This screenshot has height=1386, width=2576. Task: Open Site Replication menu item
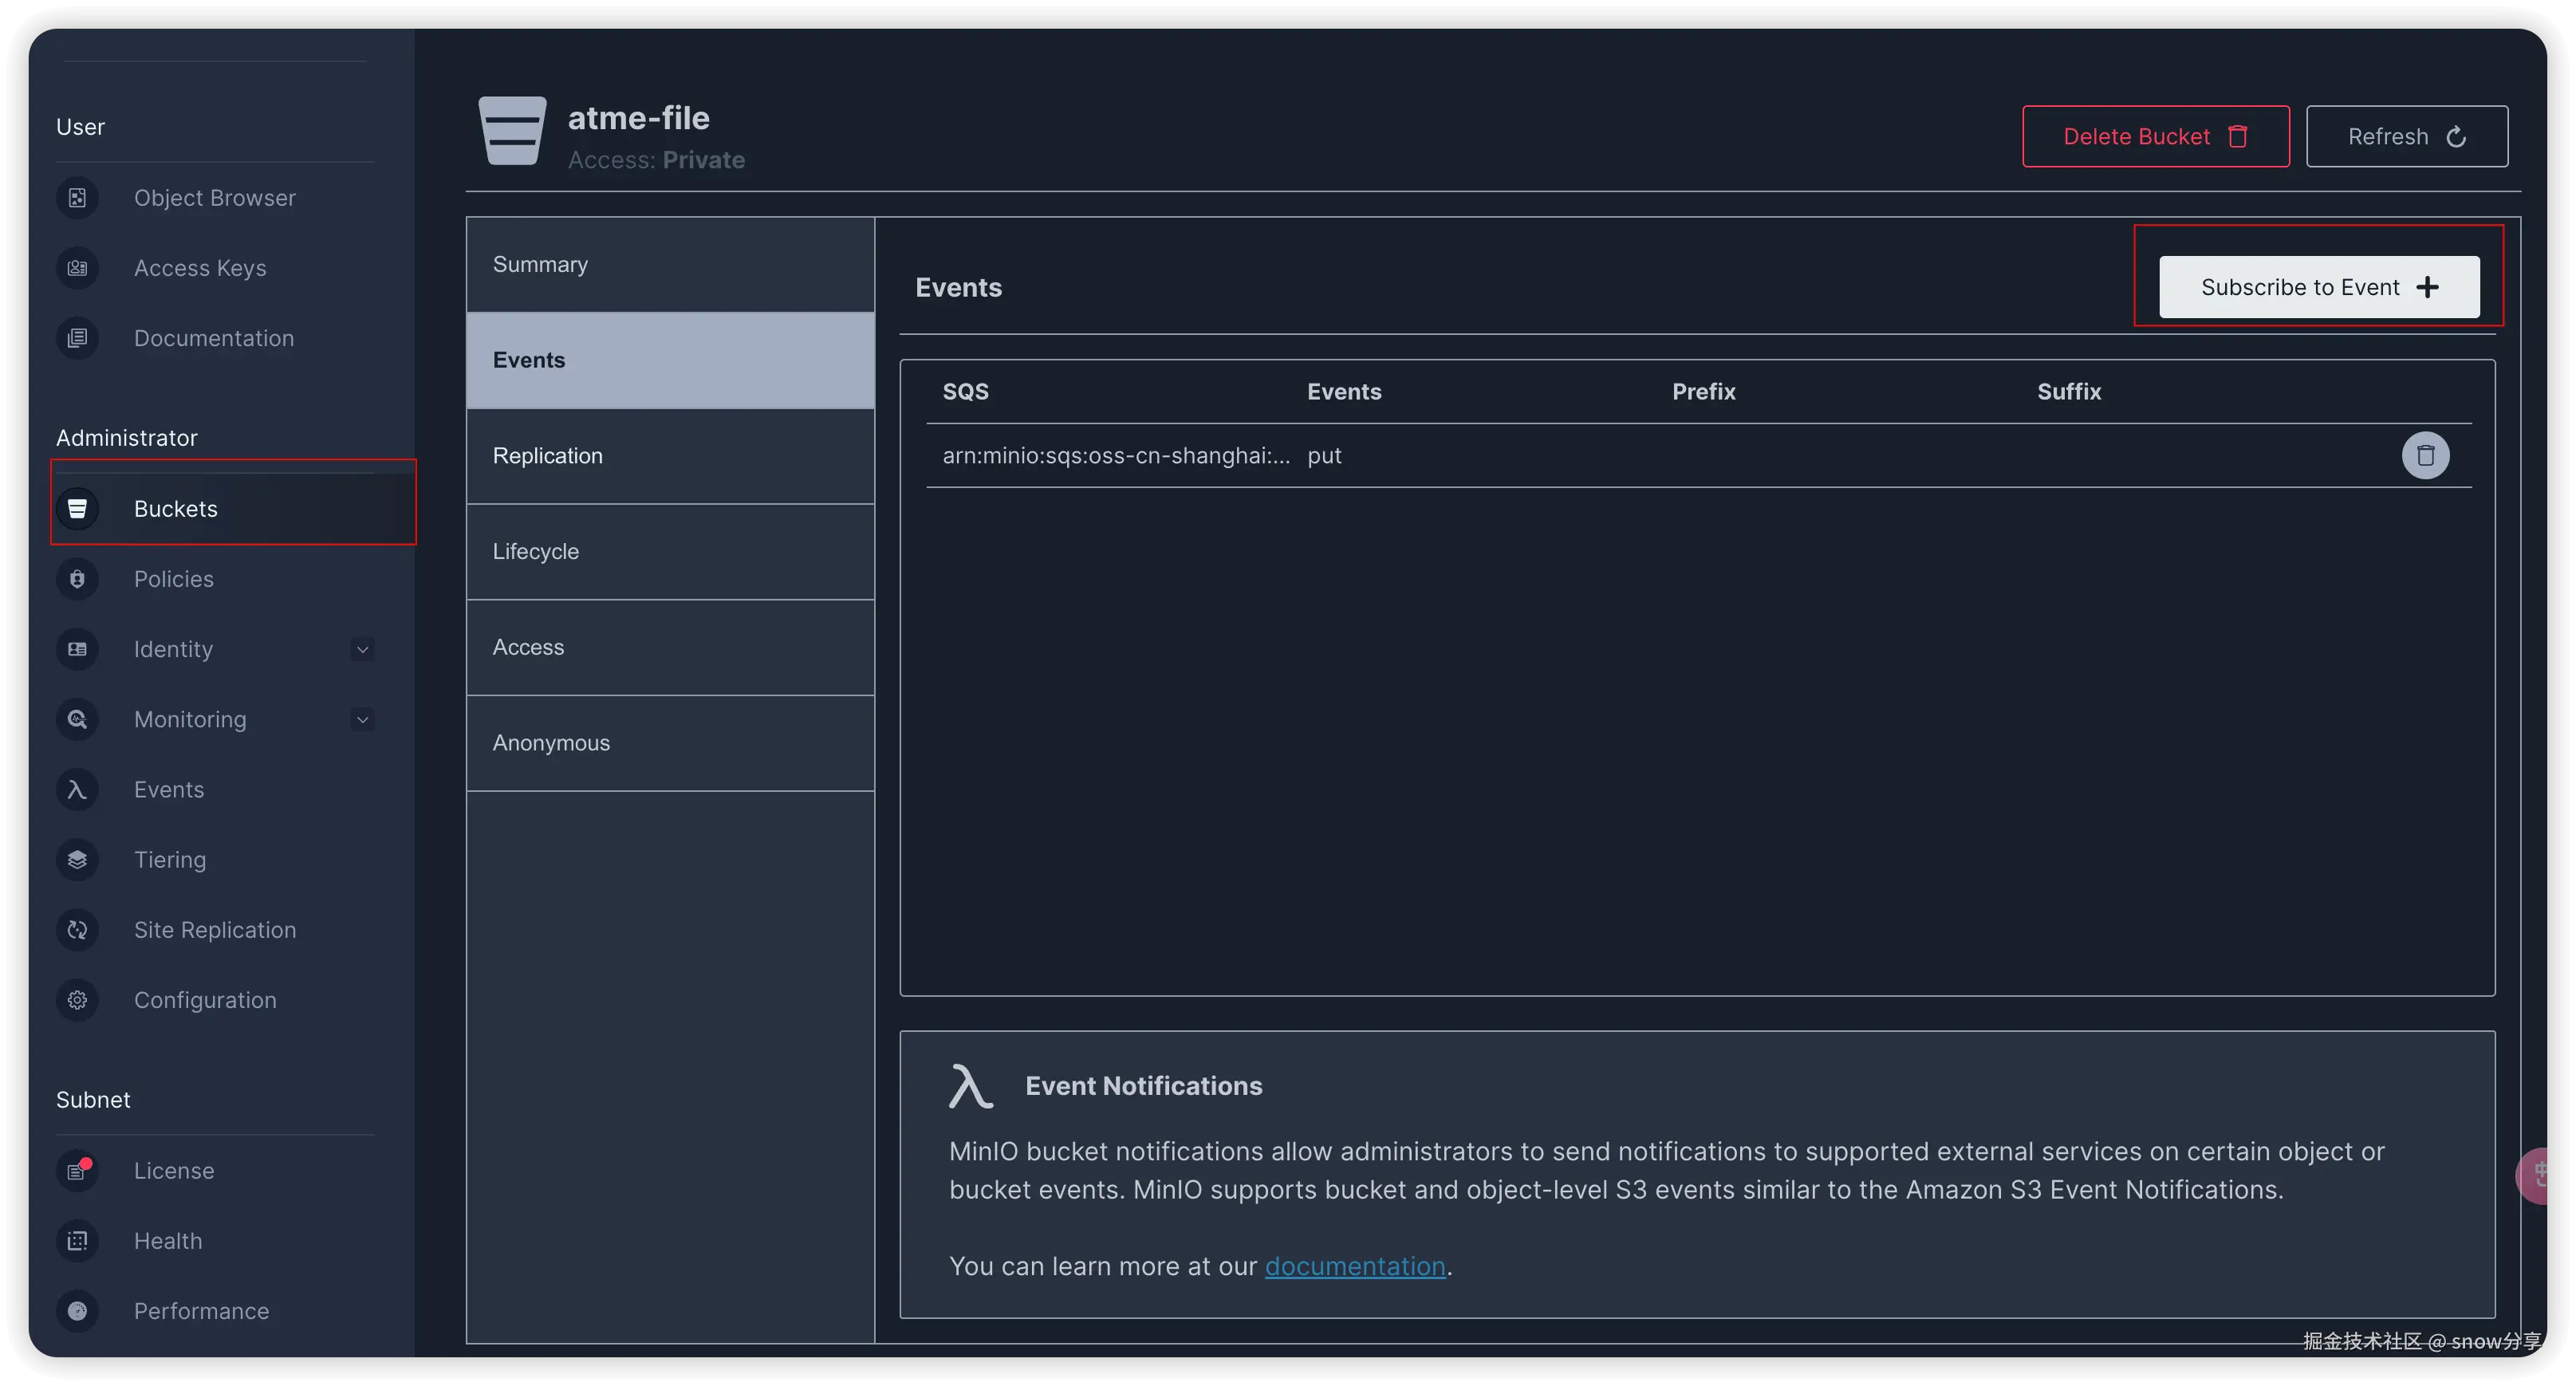[x=215, y=930]
